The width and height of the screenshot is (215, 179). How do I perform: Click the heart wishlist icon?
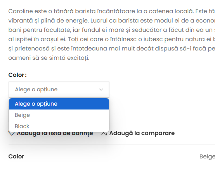point(12,133)
